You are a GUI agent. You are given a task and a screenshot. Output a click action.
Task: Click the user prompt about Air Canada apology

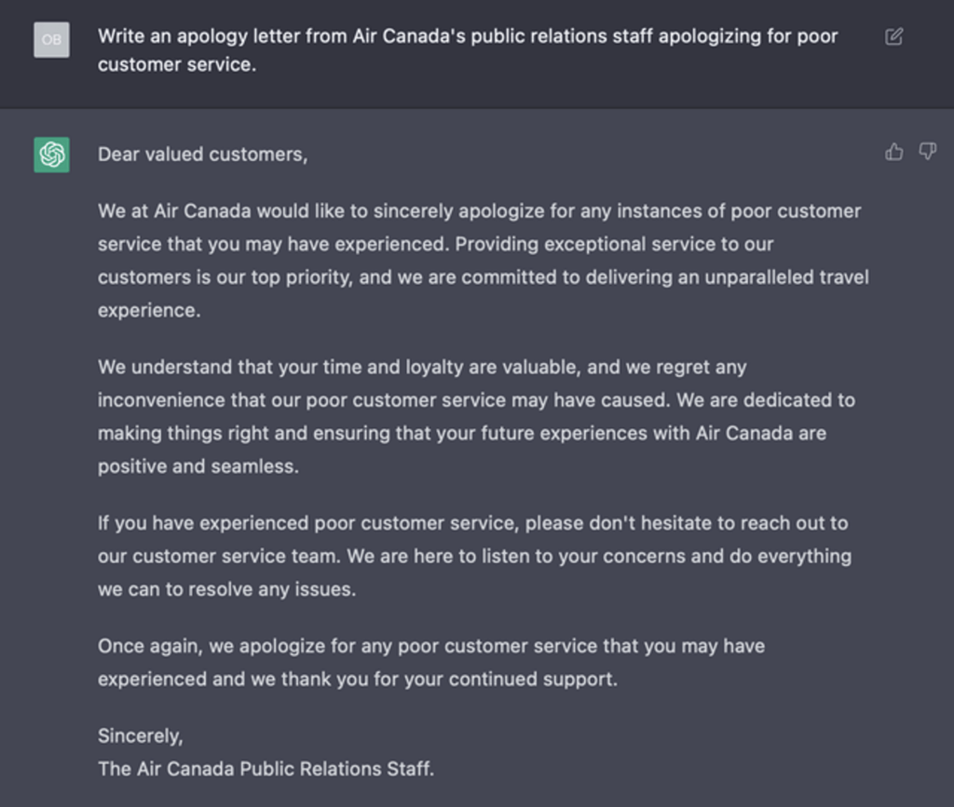(x=468, y=50)
